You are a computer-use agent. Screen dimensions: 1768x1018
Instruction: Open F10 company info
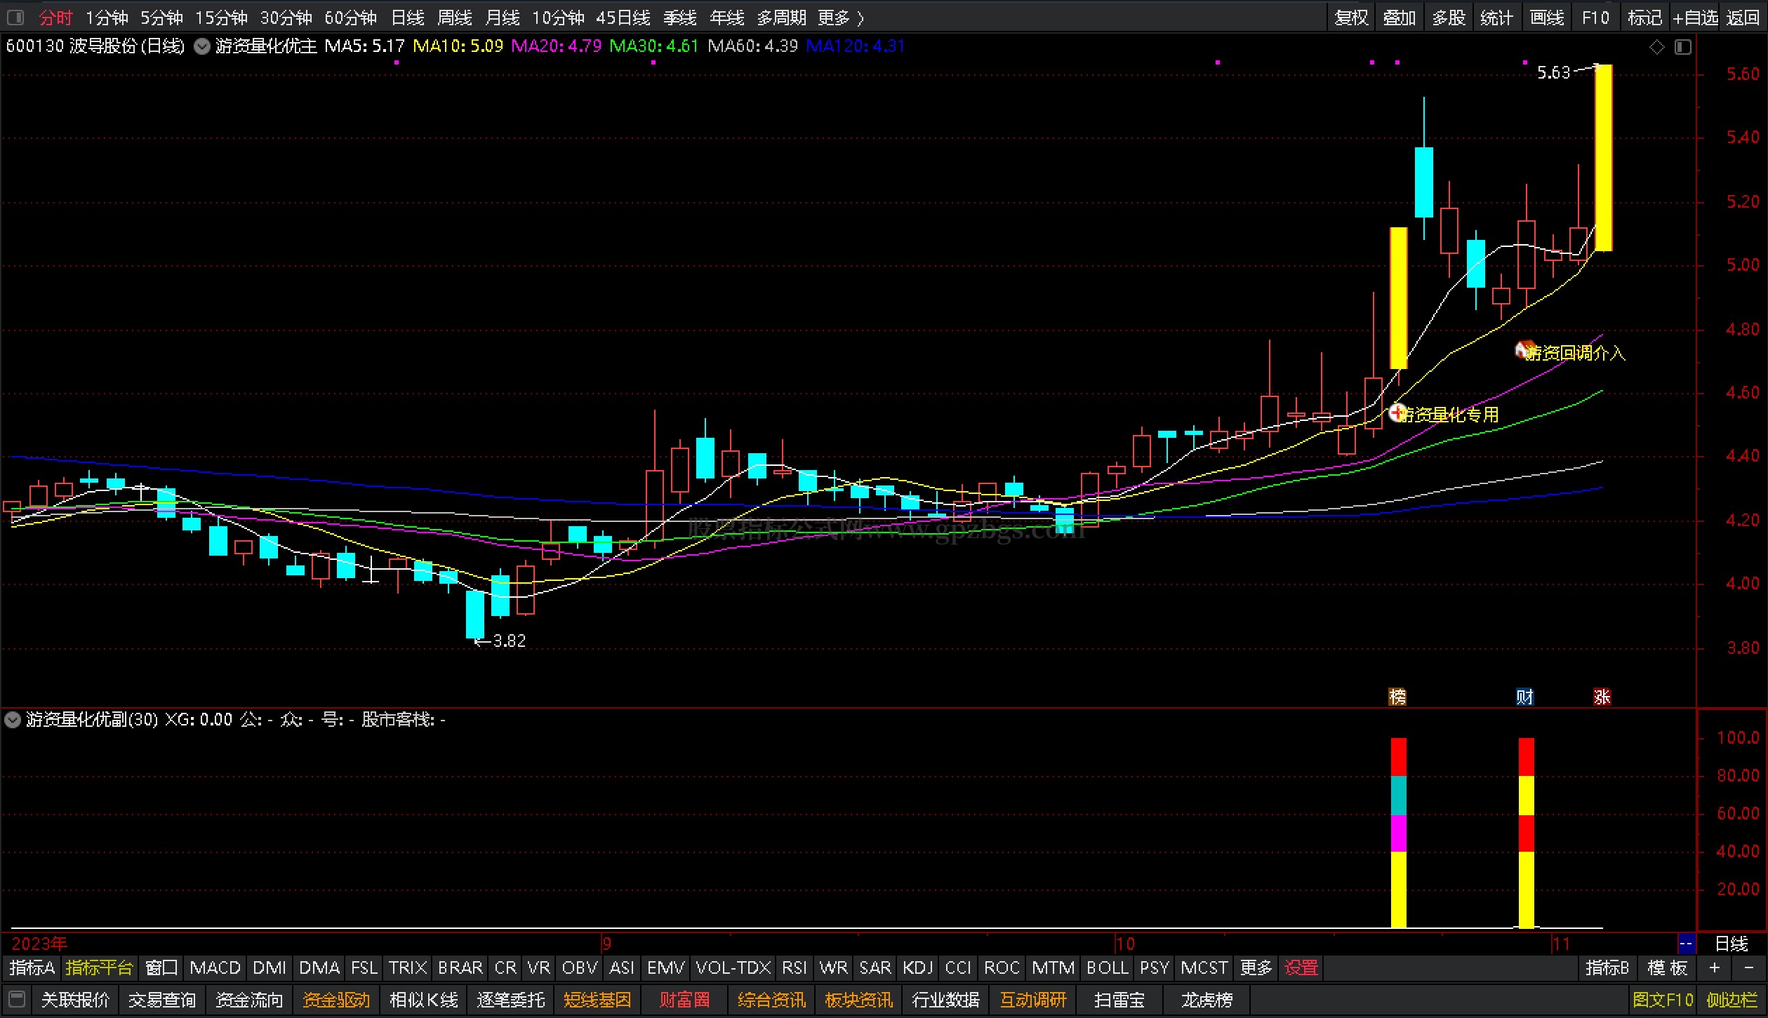coord(1595,18)
